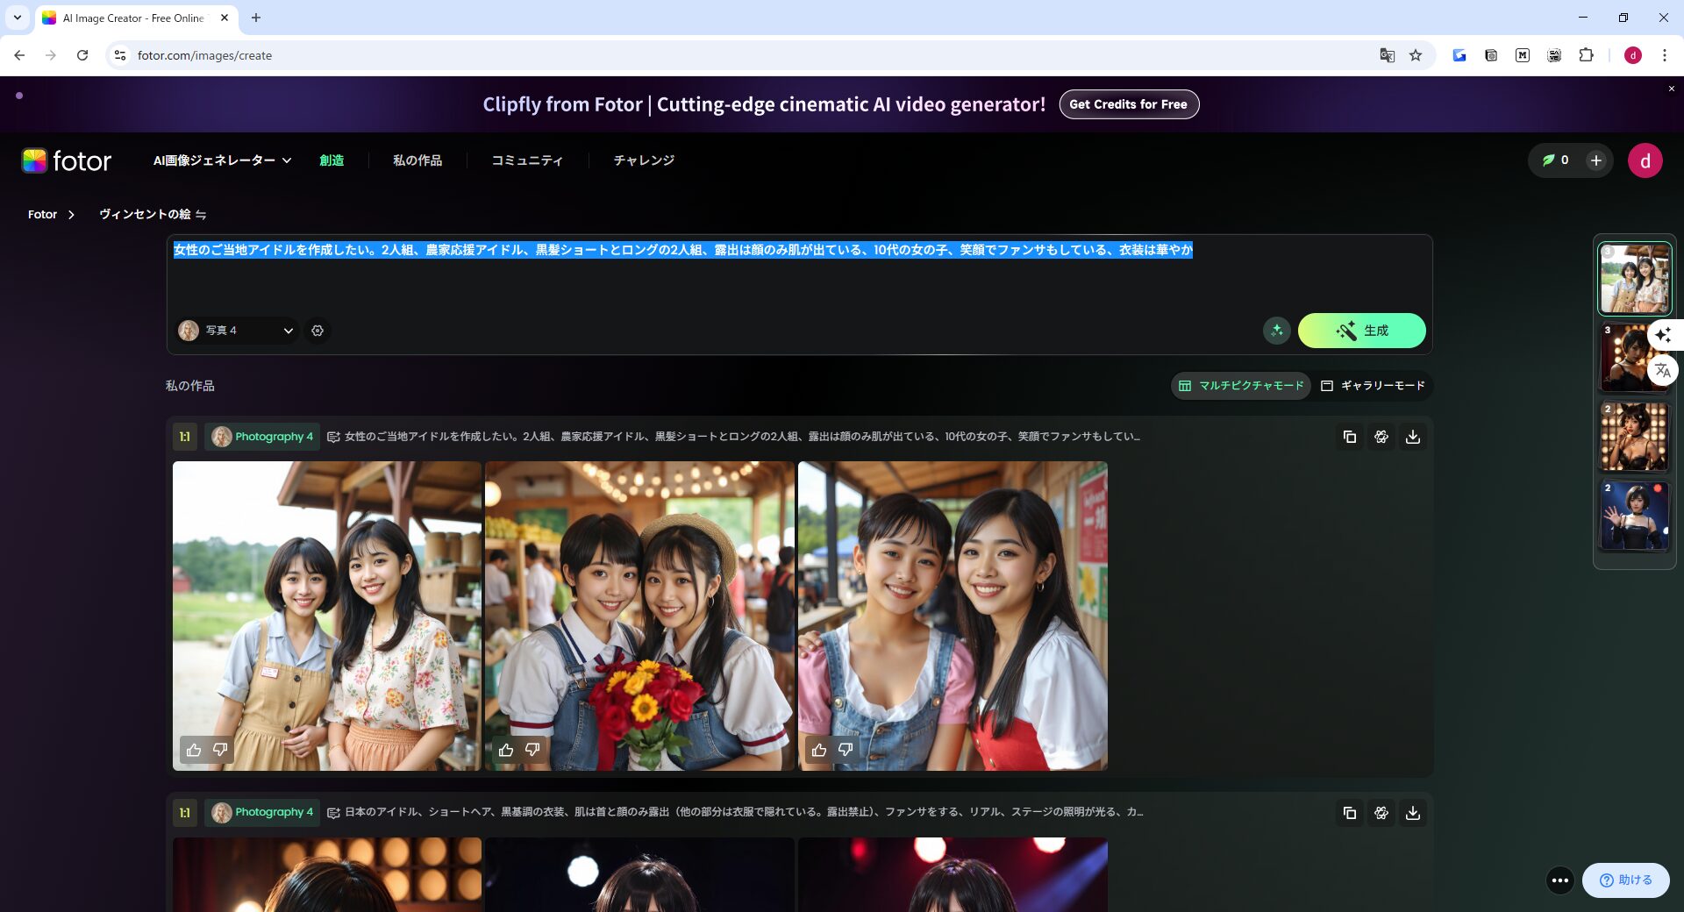Viewport: 1684px width, 912px height.
Task: Expand the AI画像ジェネレーター menu
Action: point(222,160)
